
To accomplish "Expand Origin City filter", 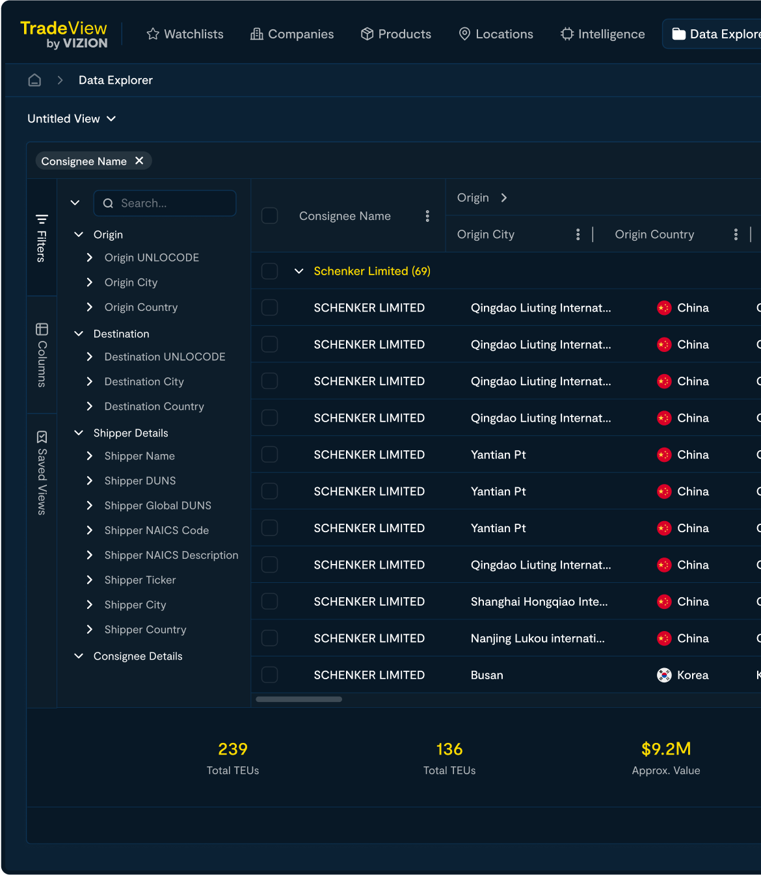I will (90, 282).
